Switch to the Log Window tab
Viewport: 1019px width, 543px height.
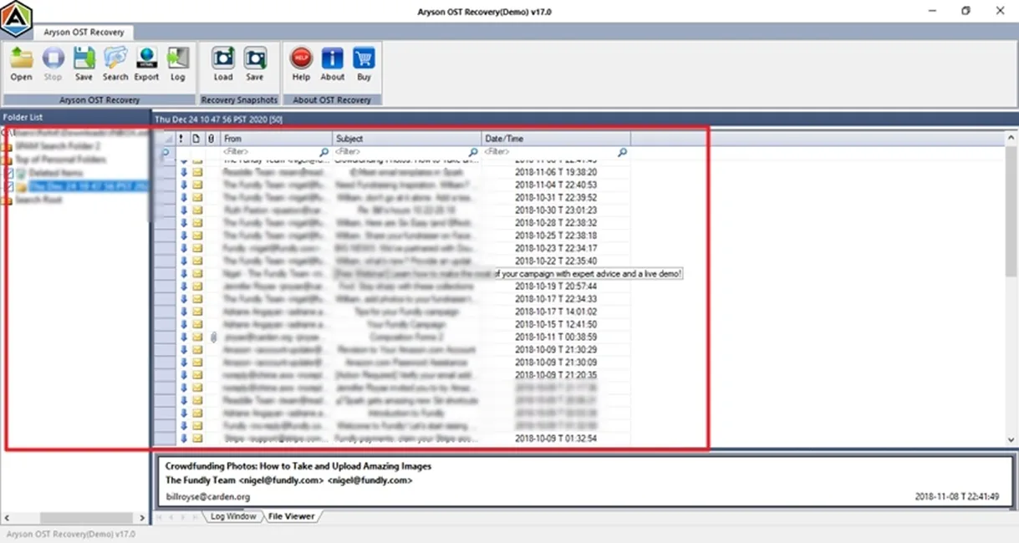pos(233,516)
